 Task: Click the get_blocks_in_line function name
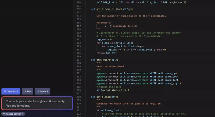click(x=109, y=9)
